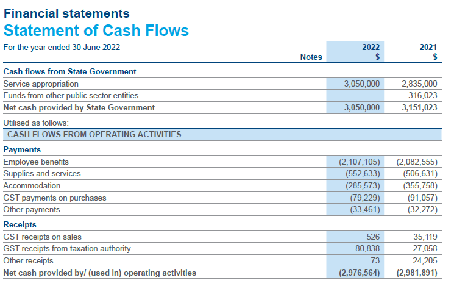Screen dimensions: 454x289
Task: Select Employee benefits 2021 value (2,082,555)
Action: click(417, 162)
